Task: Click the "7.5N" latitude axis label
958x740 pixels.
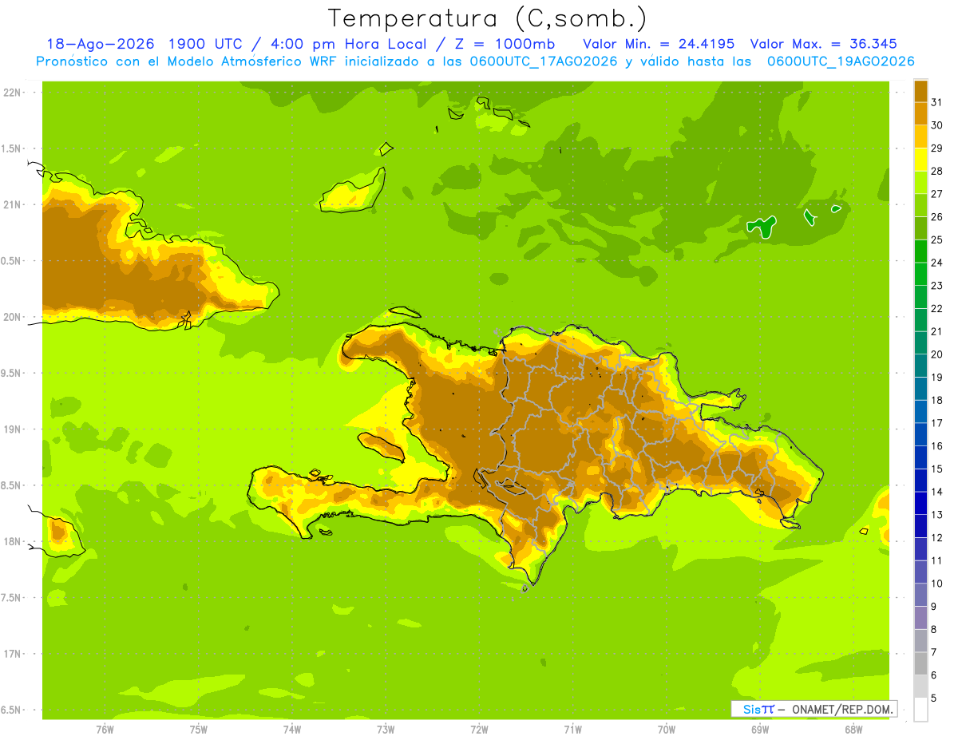Action: click(x=12, y=598)
